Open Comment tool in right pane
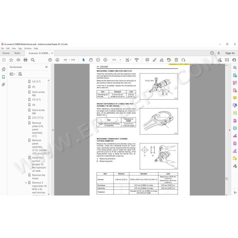Image resolution: width=238 pixels, height=238 pixels. pyautogui.click(x=235, y=98)
